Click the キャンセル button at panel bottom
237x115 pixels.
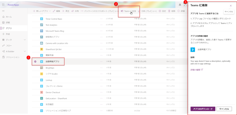click(224, 109)
